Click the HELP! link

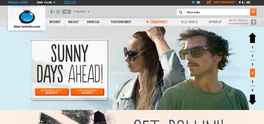(70, 2)
